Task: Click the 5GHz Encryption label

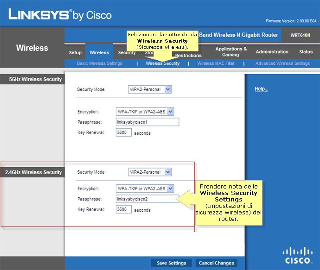Action: coord(88,112)
